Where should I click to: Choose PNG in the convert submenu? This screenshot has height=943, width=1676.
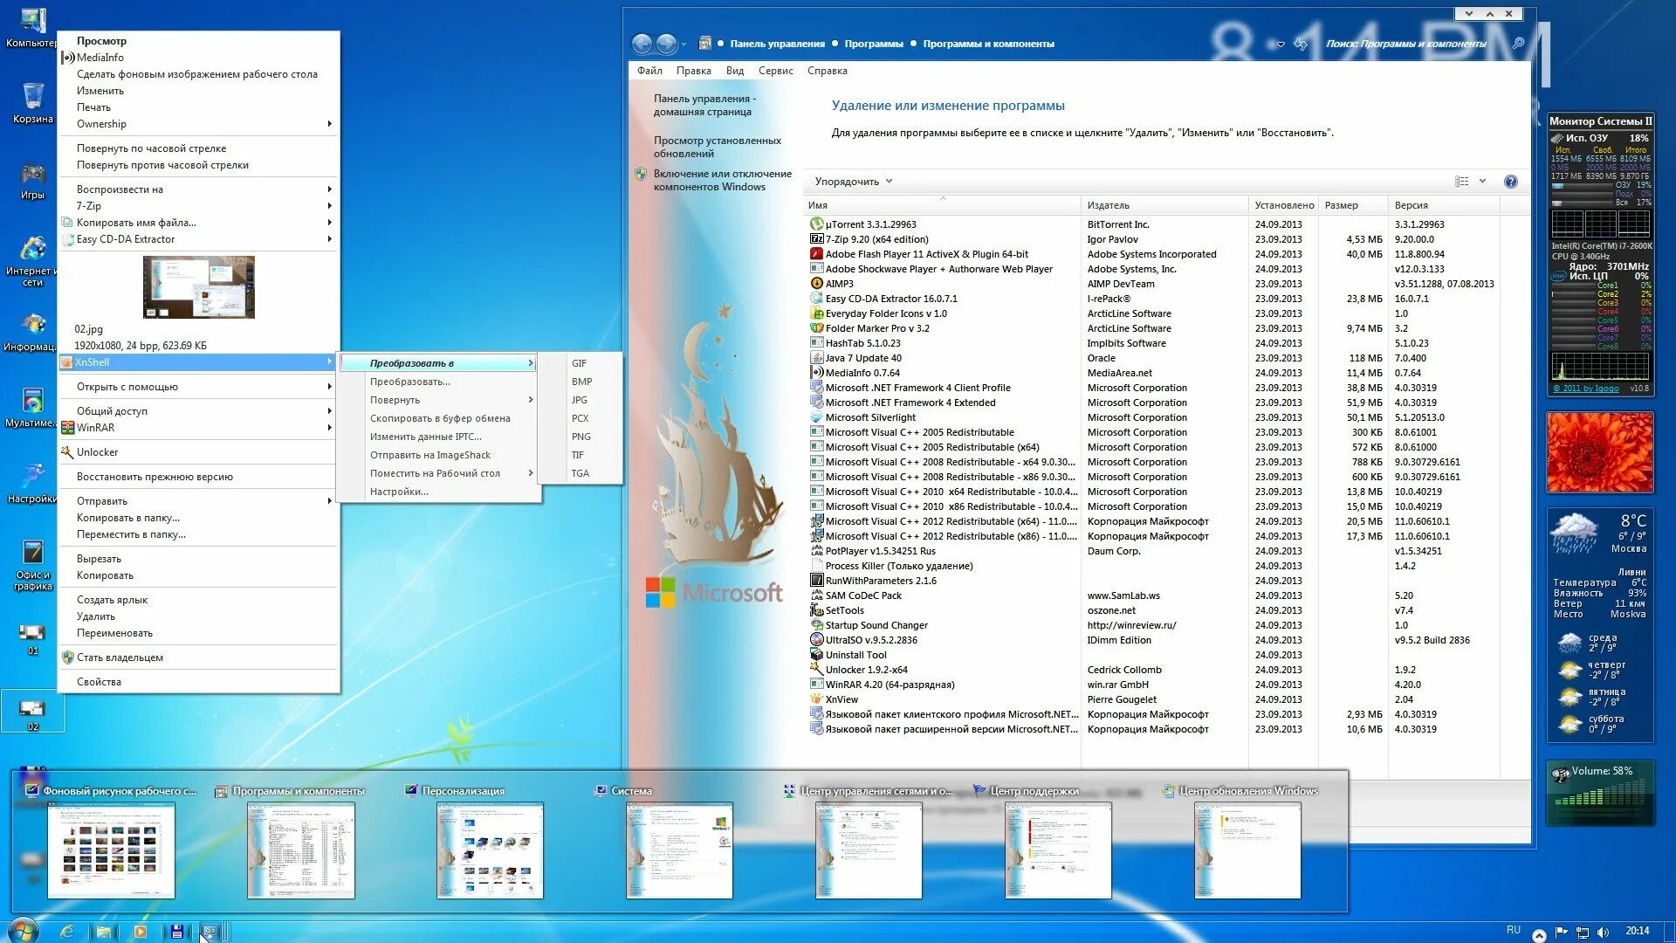pyautogui.click(x=580, y=437)
